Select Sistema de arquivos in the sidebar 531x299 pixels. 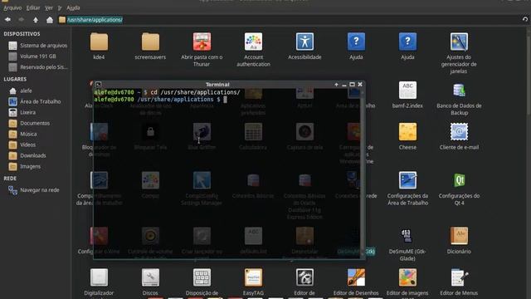point(37,45)
